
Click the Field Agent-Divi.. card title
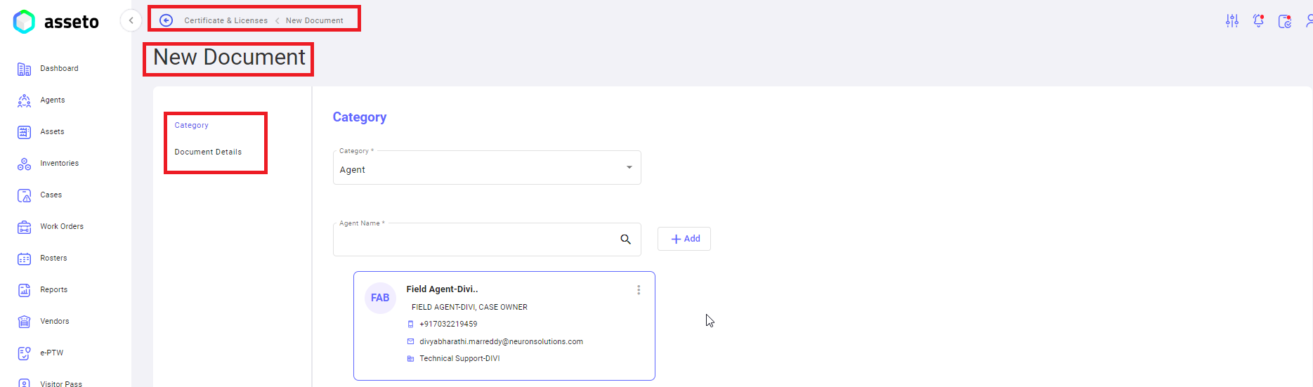point(442,289)
